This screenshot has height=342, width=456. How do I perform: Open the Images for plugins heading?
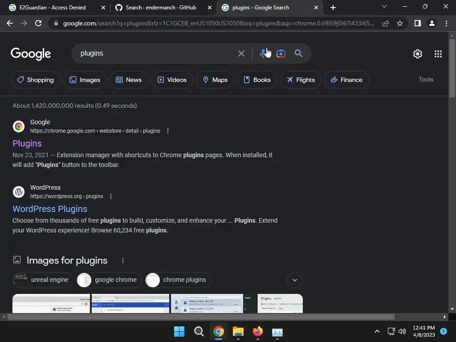tap(67, 261)
